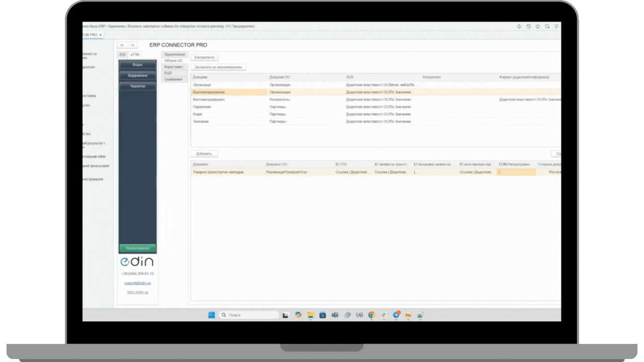The image size is (644, 362).
Task: Click the Добавить button
Action: [x=204, y=153]
